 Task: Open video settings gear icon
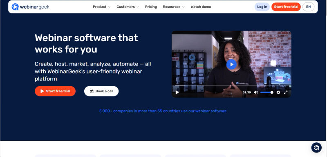pos(278,92)
